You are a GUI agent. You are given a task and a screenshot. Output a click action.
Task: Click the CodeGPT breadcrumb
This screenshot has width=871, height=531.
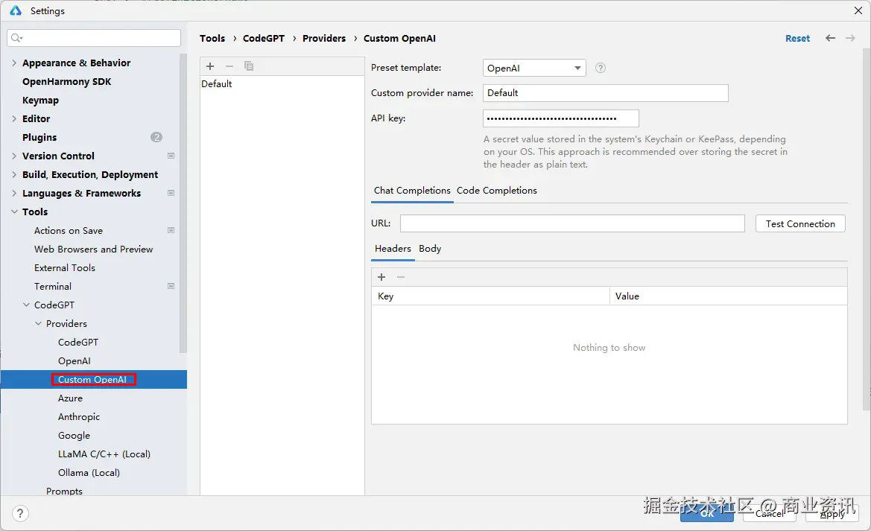pyautogui.click(x=263, y=38)
